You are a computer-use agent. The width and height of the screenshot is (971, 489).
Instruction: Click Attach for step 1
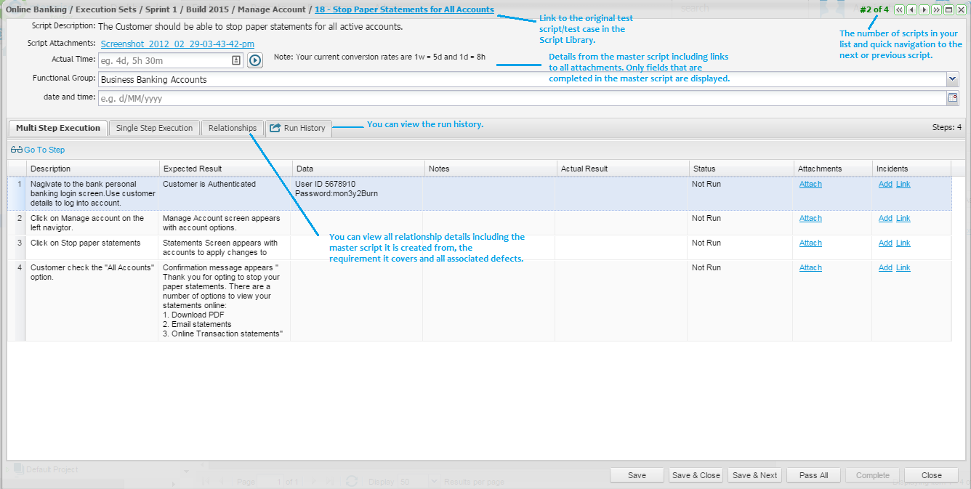[810, 185]
